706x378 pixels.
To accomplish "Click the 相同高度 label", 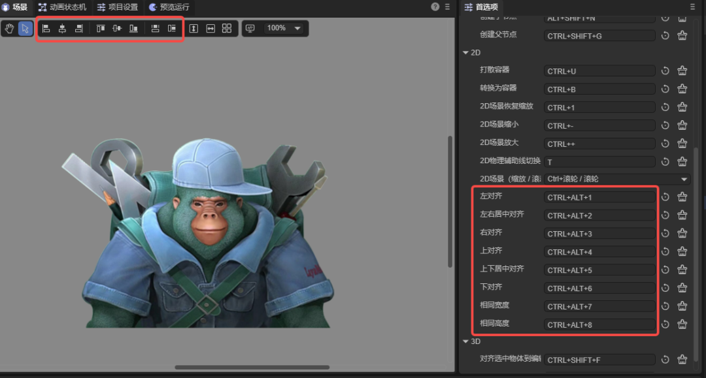I will (494, 323).
